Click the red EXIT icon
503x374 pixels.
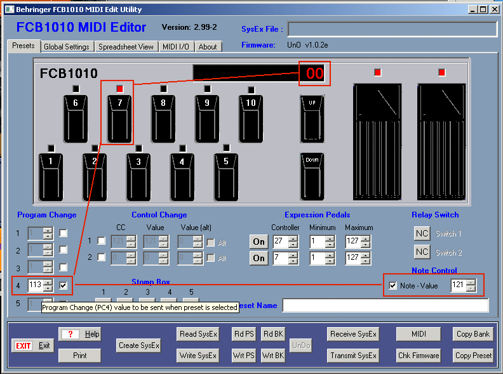click(23, 346)
